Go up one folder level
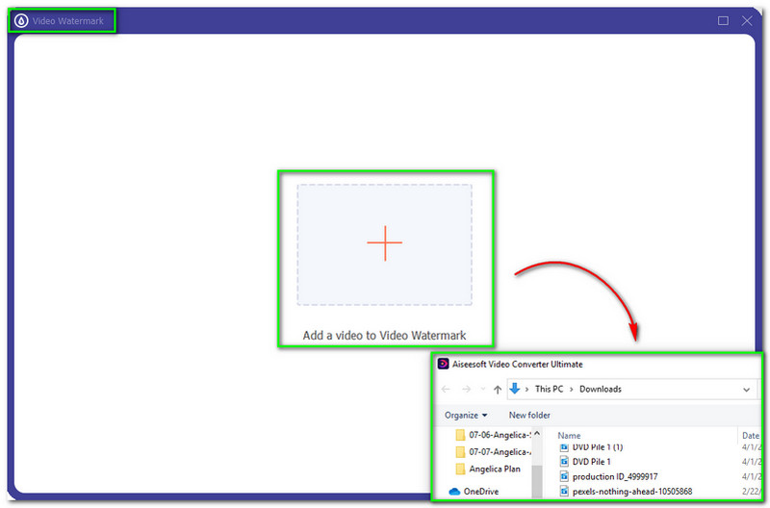Image resolution: width=770 pixels, height=508 pixels. click(x=498, y=390)
